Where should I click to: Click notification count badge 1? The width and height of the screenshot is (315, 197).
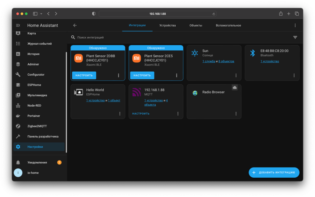59,162
